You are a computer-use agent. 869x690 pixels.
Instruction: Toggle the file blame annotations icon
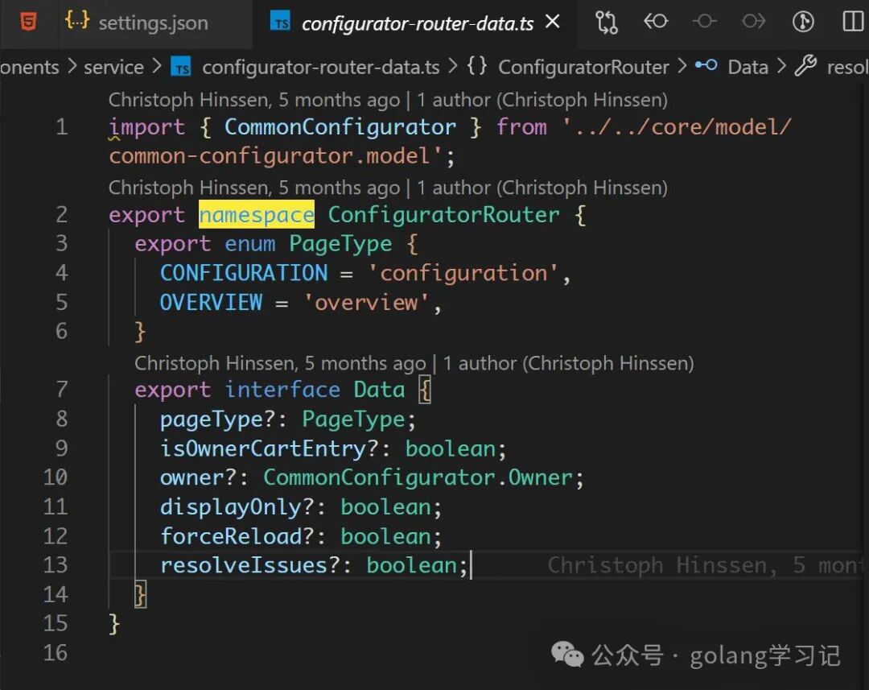pyautogui.click(x=802, y=22)
